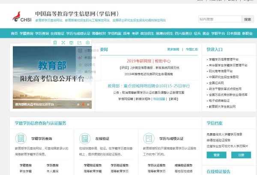Image resolution: width=257 pixels, height=175 pixels.
Task: Open 港澳台招生 navigation item
Action: [x=164, y=33]
